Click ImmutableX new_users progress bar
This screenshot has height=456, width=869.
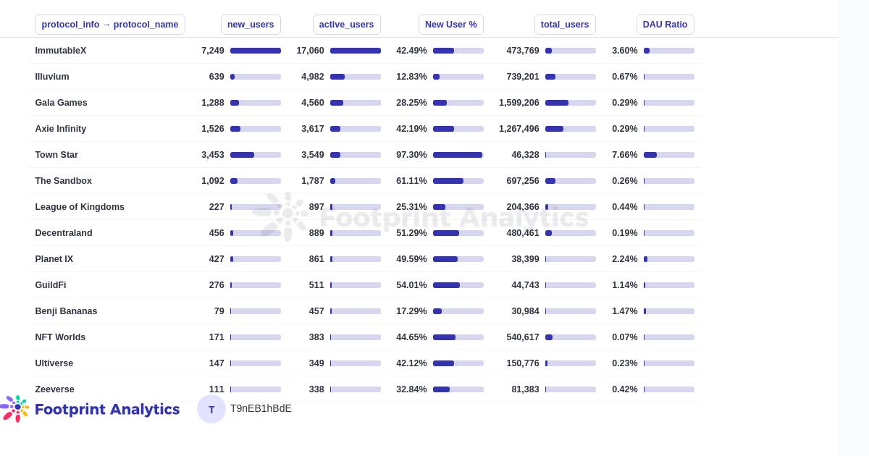[x=255, y=51]
